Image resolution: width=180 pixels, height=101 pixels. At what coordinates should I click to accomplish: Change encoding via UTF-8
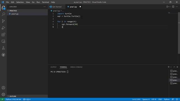coord(154,99)
